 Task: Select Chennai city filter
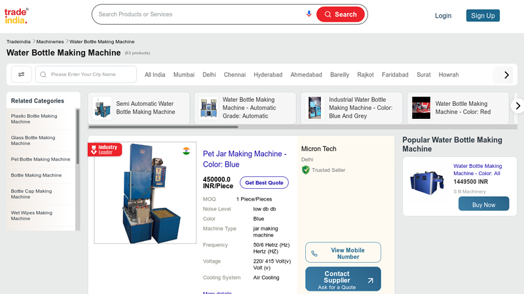point(234,74)
